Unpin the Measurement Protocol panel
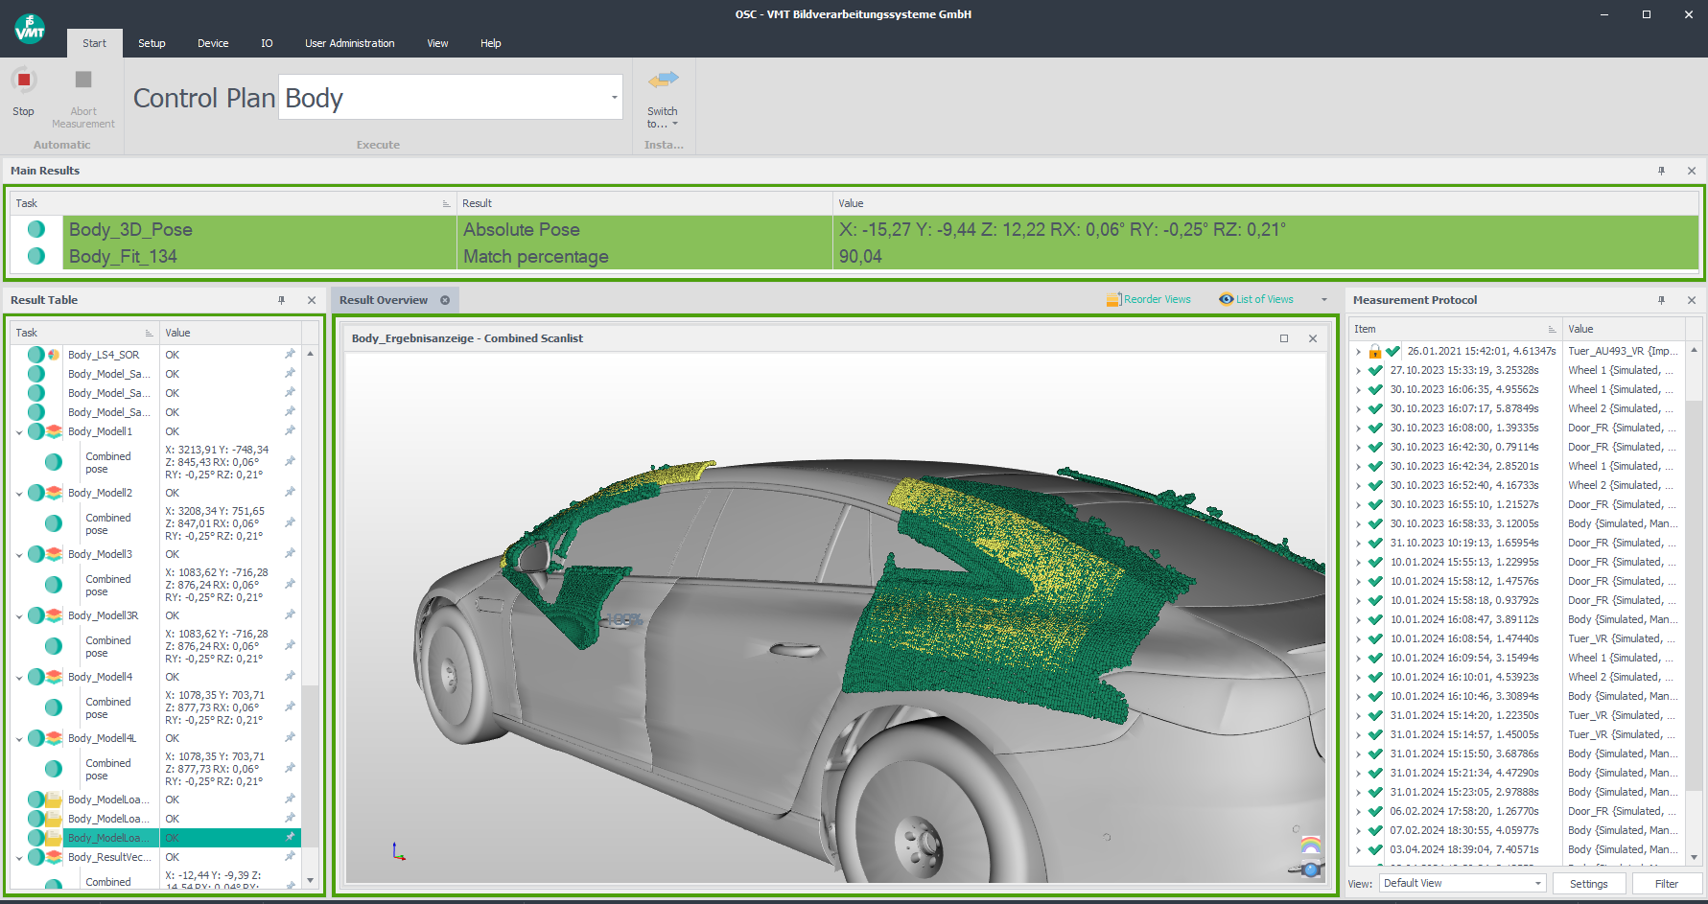The height and width of the screenshot is (904, 1708). [x=1661, y=299]
